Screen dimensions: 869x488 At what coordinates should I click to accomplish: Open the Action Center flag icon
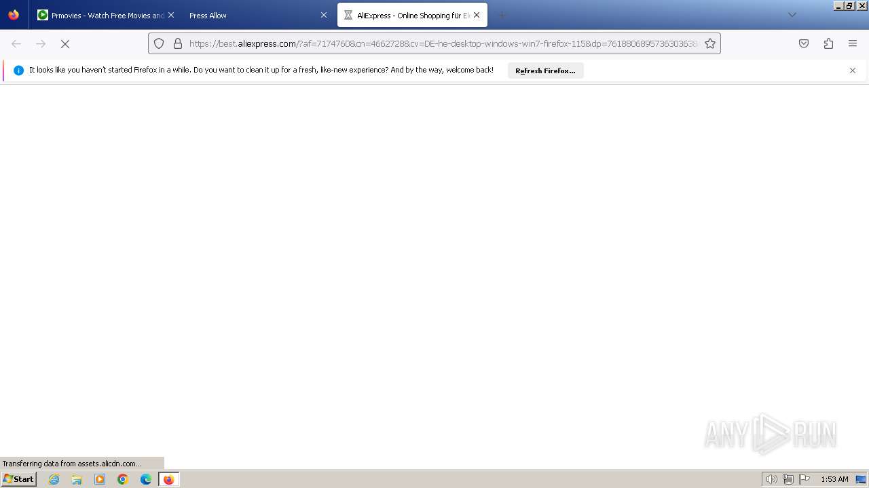click(x=805, y=479)
